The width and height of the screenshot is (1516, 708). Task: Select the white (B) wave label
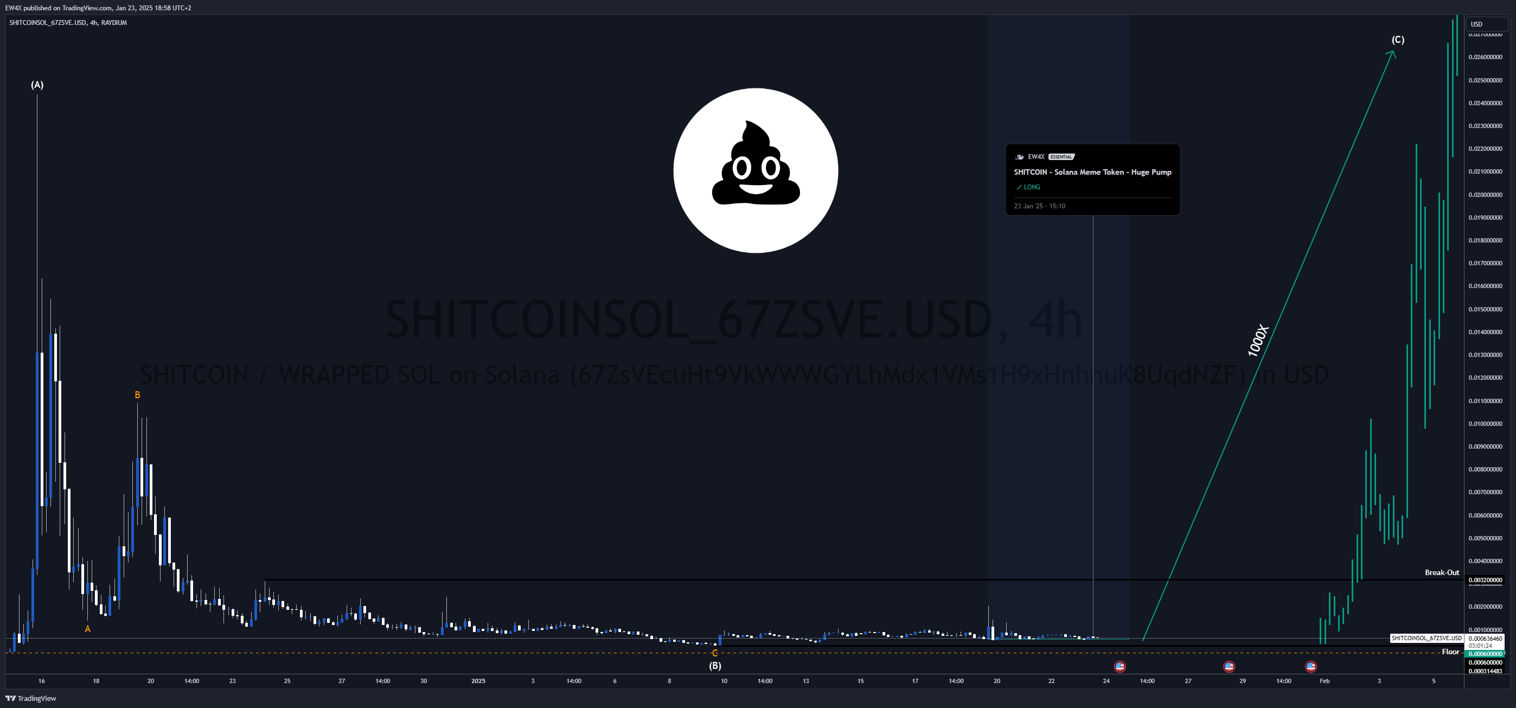(714, 666)
